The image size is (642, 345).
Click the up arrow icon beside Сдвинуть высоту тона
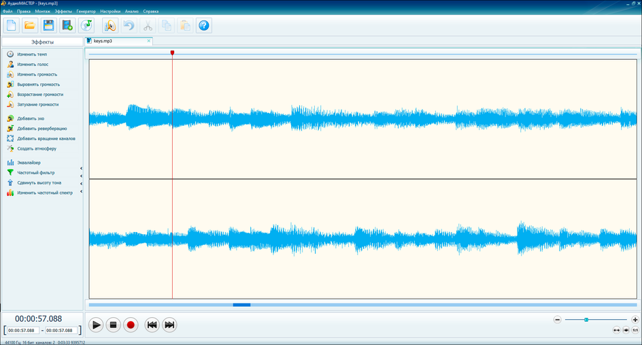(x=10, y=183)
